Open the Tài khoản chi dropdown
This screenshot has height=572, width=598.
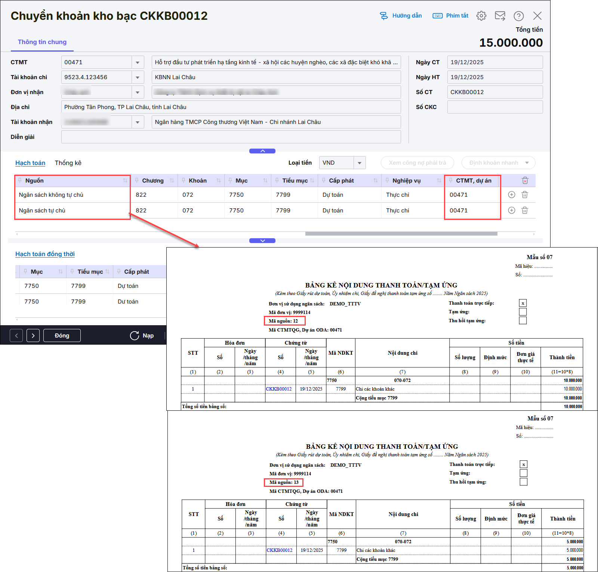tap(138, 77)
